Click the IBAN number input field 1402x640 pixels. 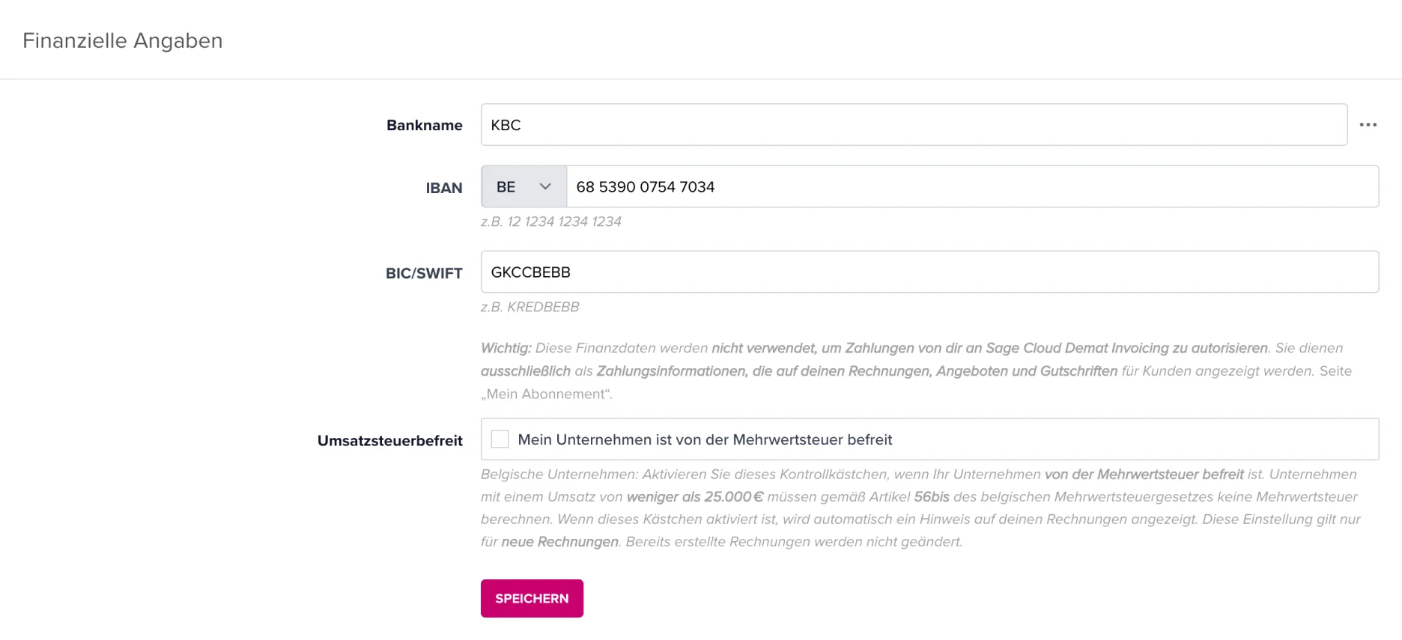coord(972,186)
